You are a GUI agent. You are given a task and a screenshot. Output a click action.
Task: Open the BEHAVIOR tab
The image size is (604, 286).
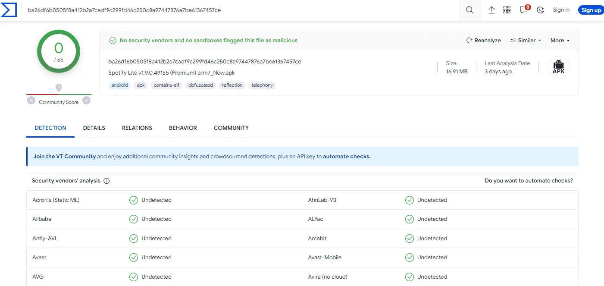coord(183,128)
